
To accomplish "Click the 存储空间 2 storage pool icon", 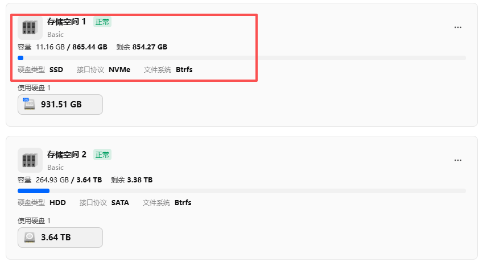I will point(30,160).
